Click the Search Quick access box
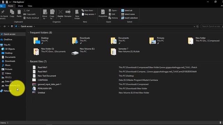This screenshot has height=125, width=223. (212, 26)
